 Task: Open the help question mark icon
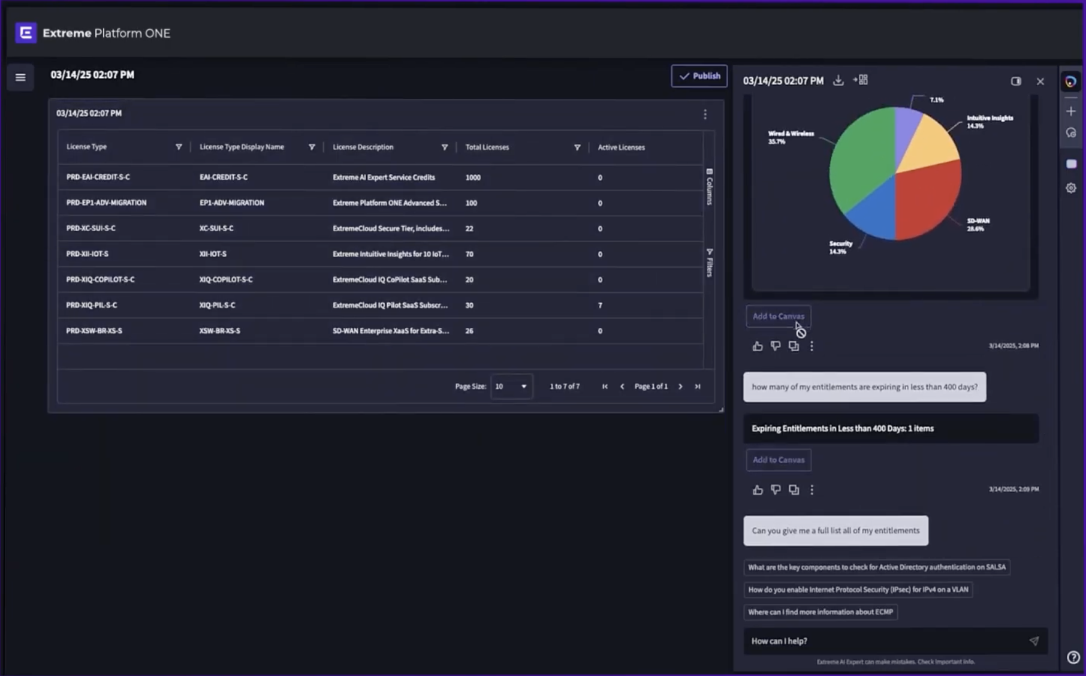[1073, 657]
